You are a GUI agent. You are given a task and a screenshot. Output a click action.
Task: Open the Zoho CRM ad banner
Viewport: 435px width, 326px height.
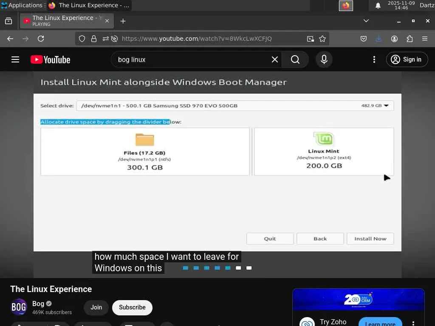359,299
